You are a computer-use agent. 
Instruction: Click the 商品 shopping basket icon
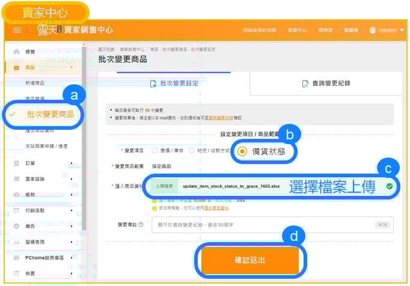click(x=16, y=67)
